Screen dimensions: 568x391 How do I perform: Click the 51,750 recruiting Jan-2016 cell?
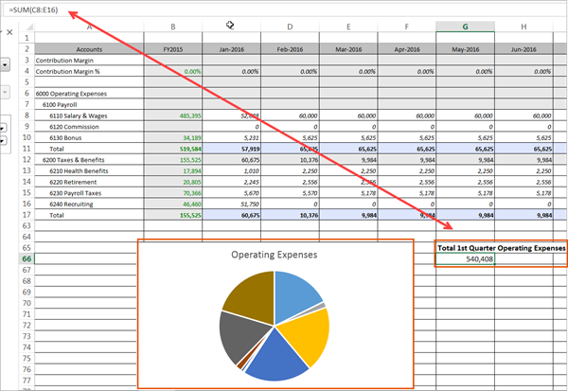(x=232, y=204)
